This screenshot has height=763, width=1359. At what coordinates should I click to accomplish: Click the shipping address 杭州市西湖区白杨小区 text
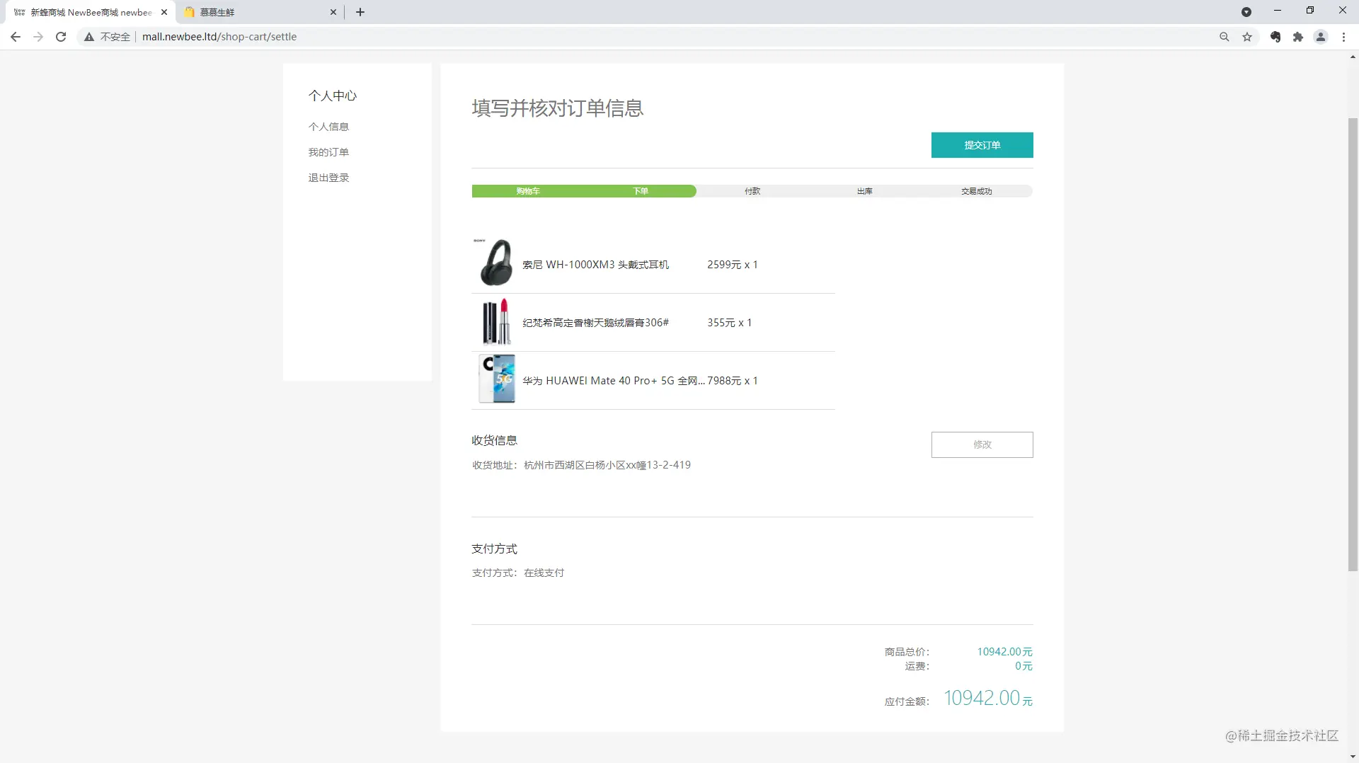tap(607, 465)
